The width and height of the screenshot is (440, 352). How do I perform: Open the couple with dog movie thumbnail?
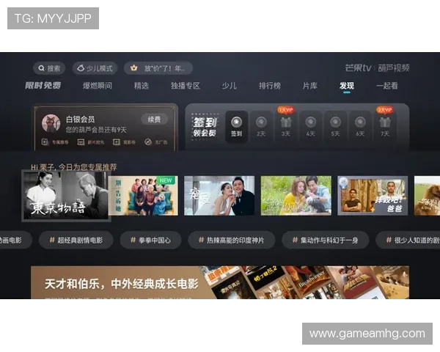[x=296, y=196]
